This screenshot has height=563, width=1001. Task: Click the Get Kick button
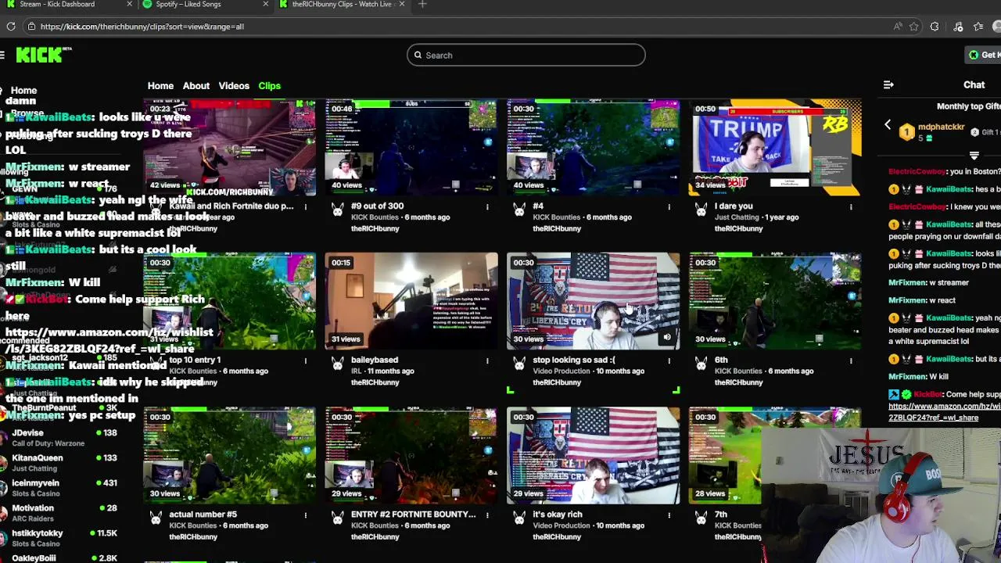(984, 55)
